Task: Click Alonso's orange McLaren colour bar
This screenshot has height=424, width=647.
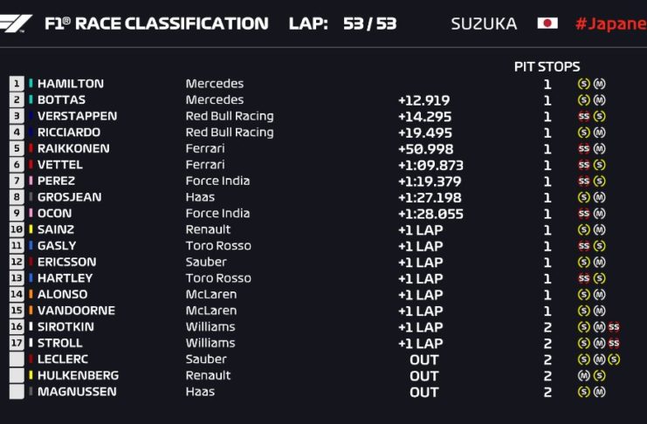Action: [31, 295]
